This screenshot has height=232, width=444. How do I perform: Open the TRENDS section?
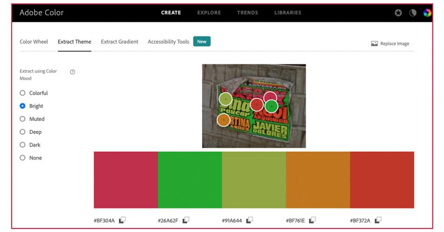point(248,13)
